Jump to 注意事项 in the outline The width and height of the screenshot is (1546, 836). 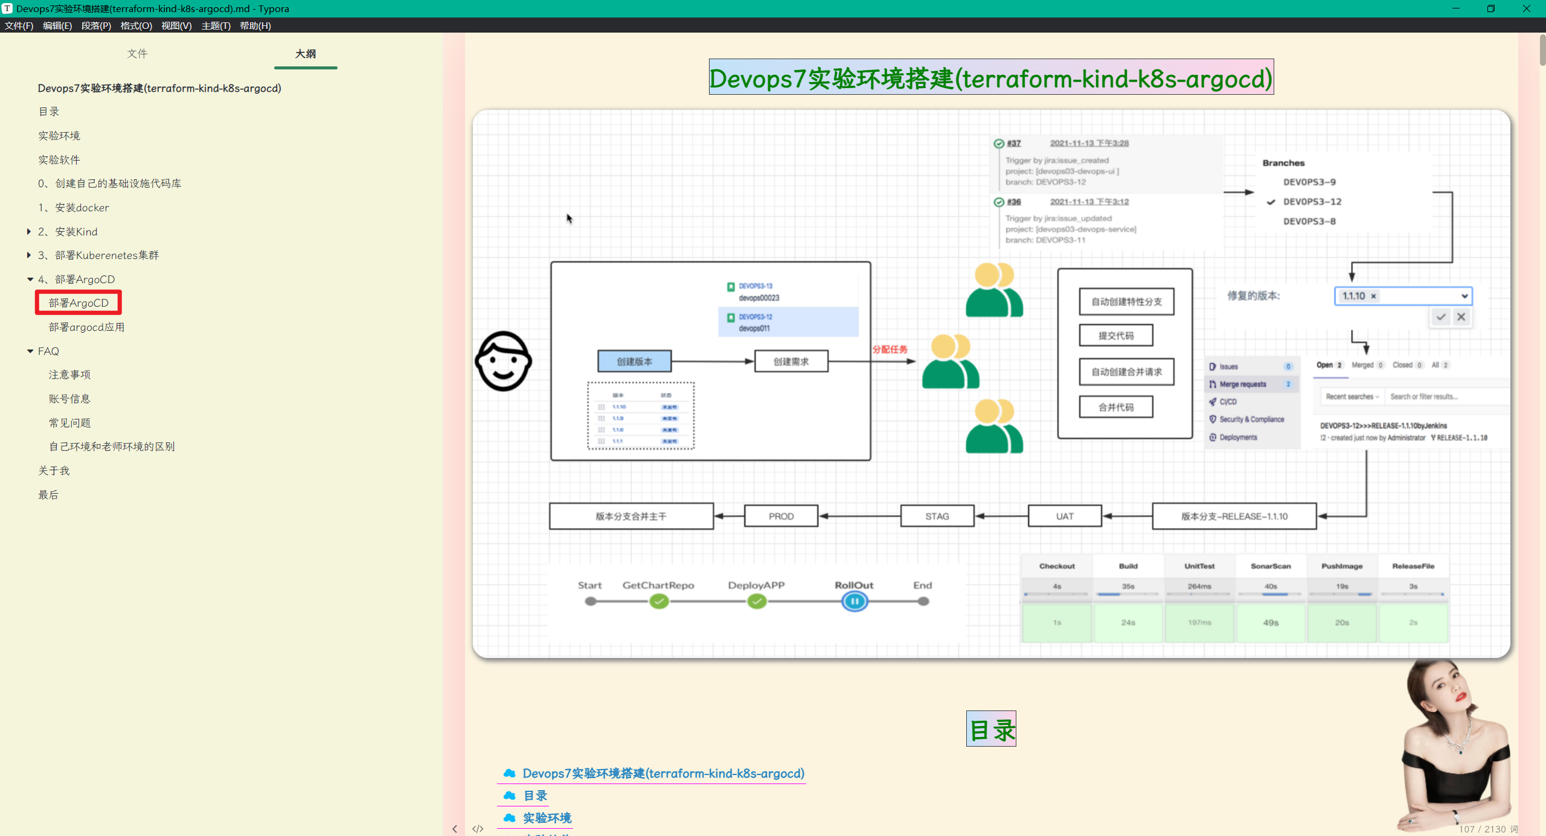pos(69,374)
